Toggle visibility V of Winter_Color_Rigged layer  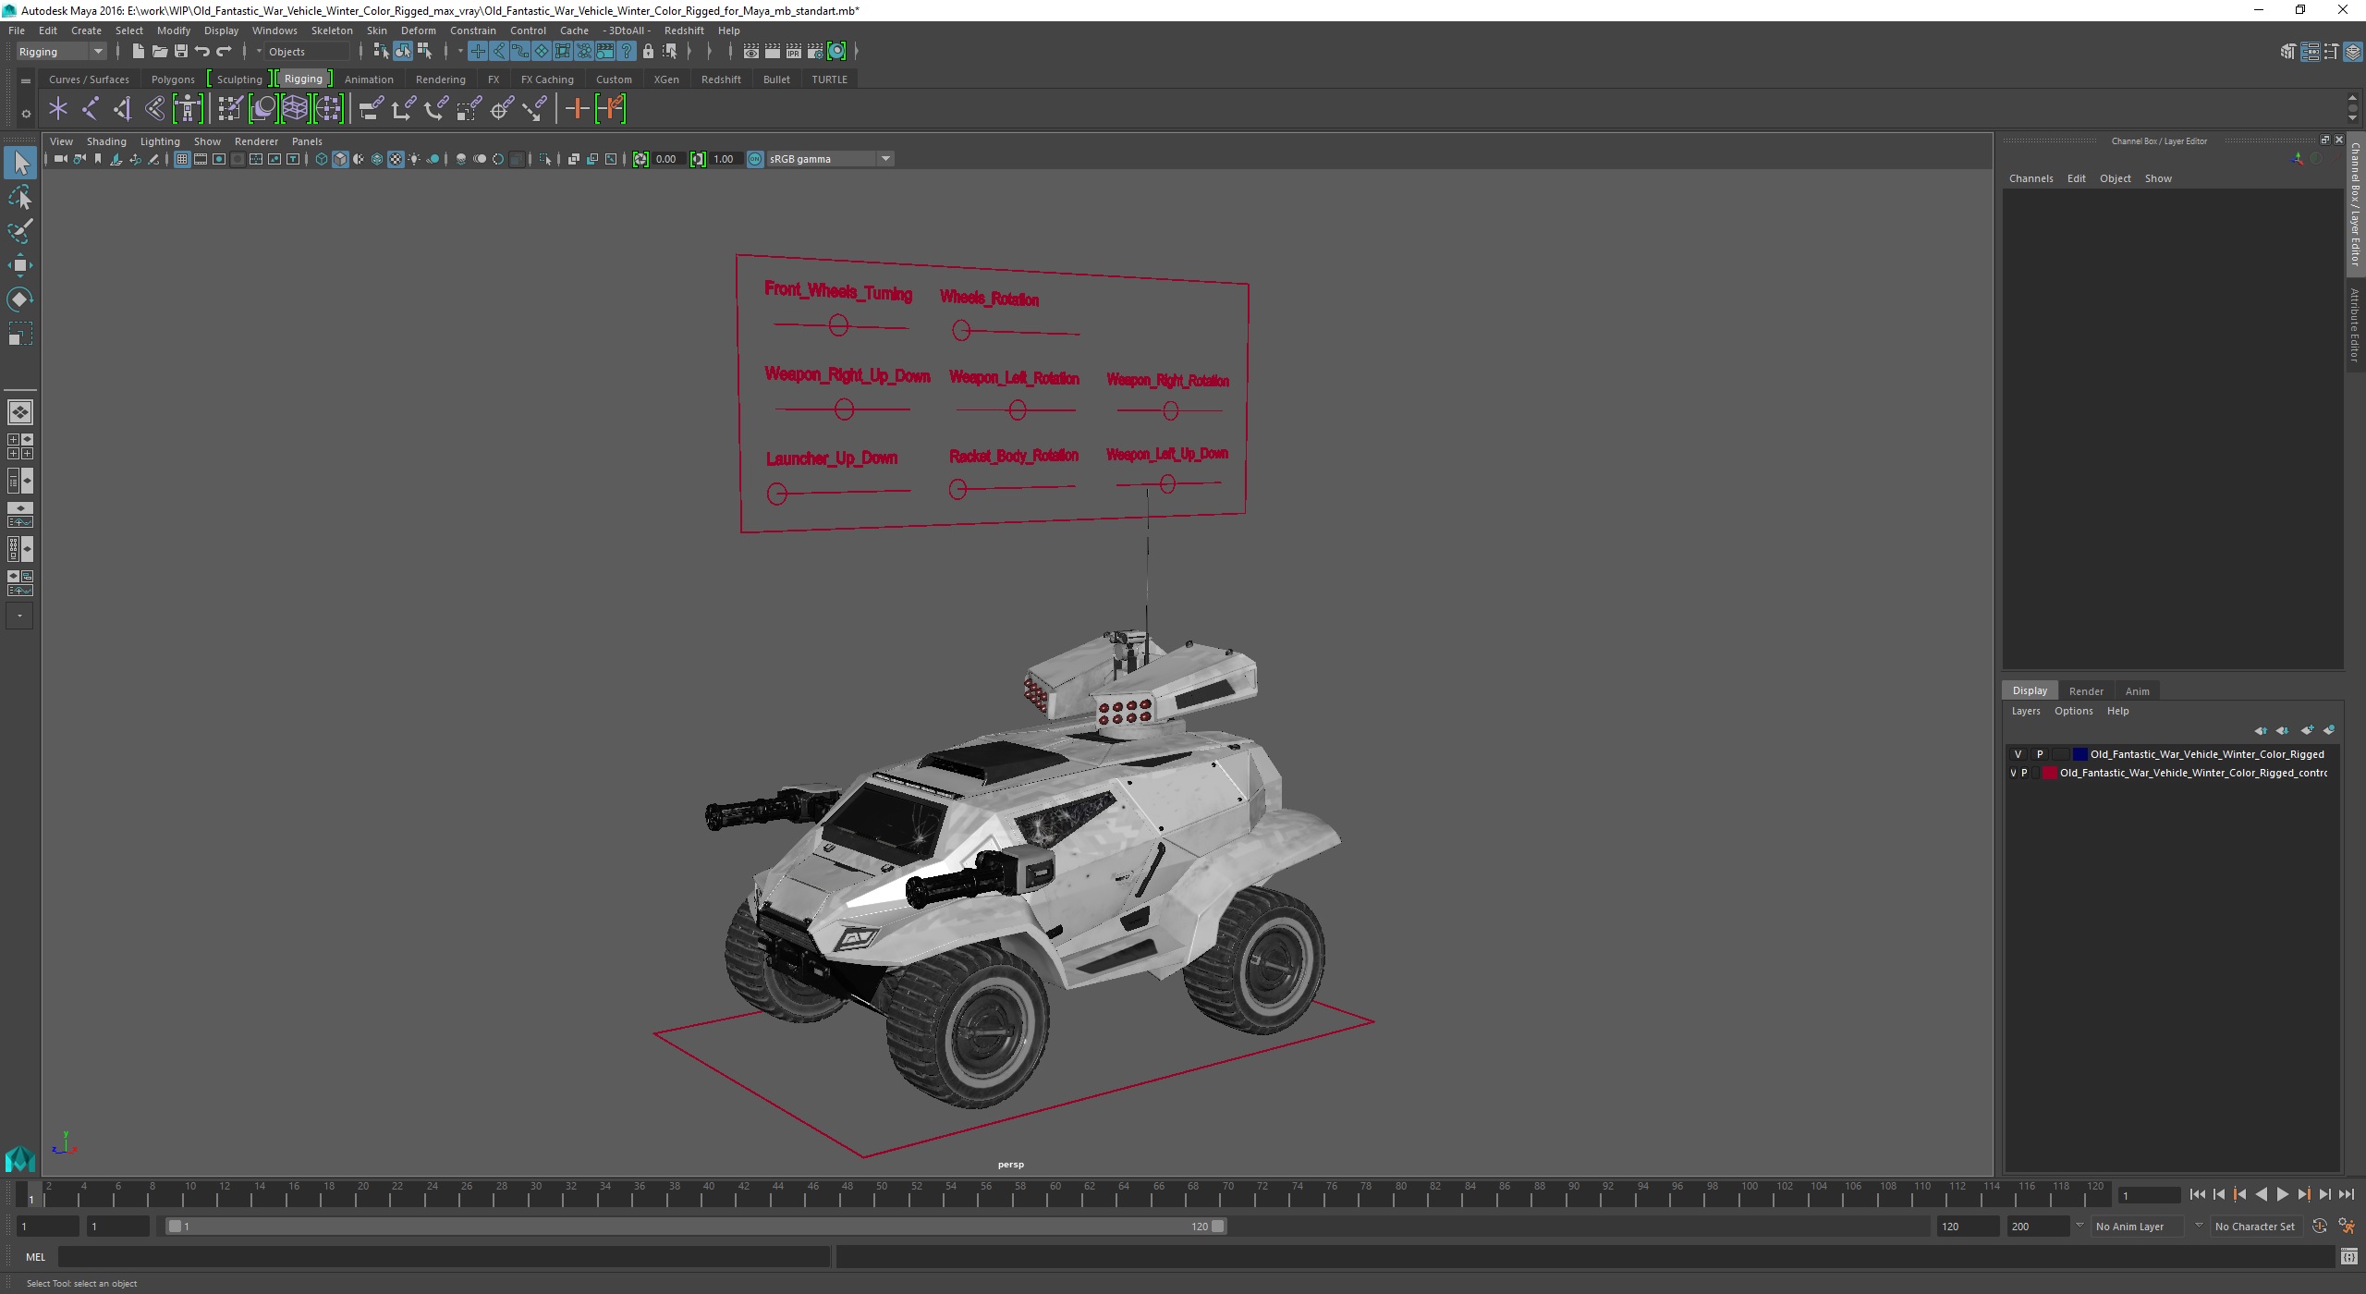tap(2018, 754)
